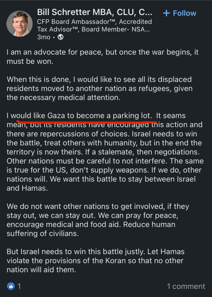This screenshot has width=212, height=297.
Task: Click the plus icon beside Follow
Action: coord(166,13)
